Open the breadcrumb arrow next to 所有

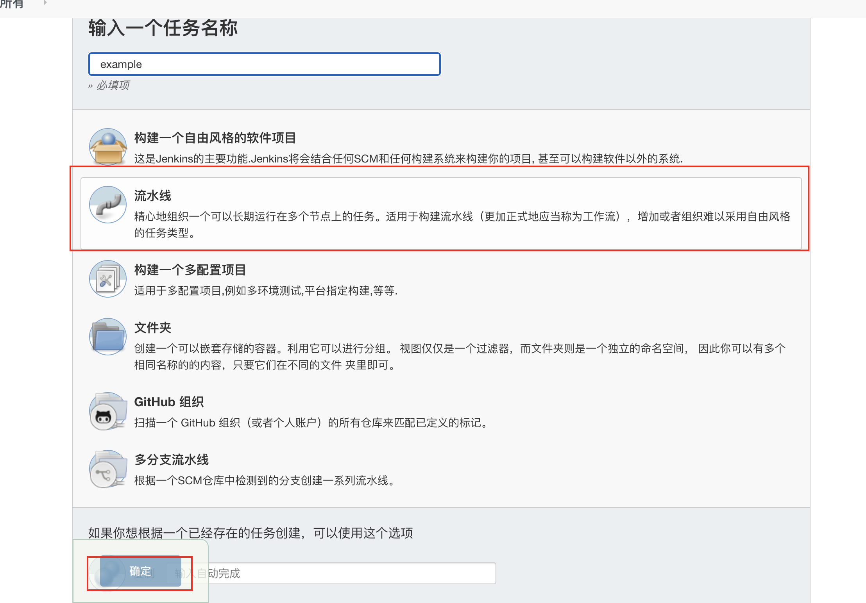tap(45, 3)
